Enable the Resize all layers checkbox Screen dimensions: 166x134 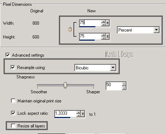(13, 126)
